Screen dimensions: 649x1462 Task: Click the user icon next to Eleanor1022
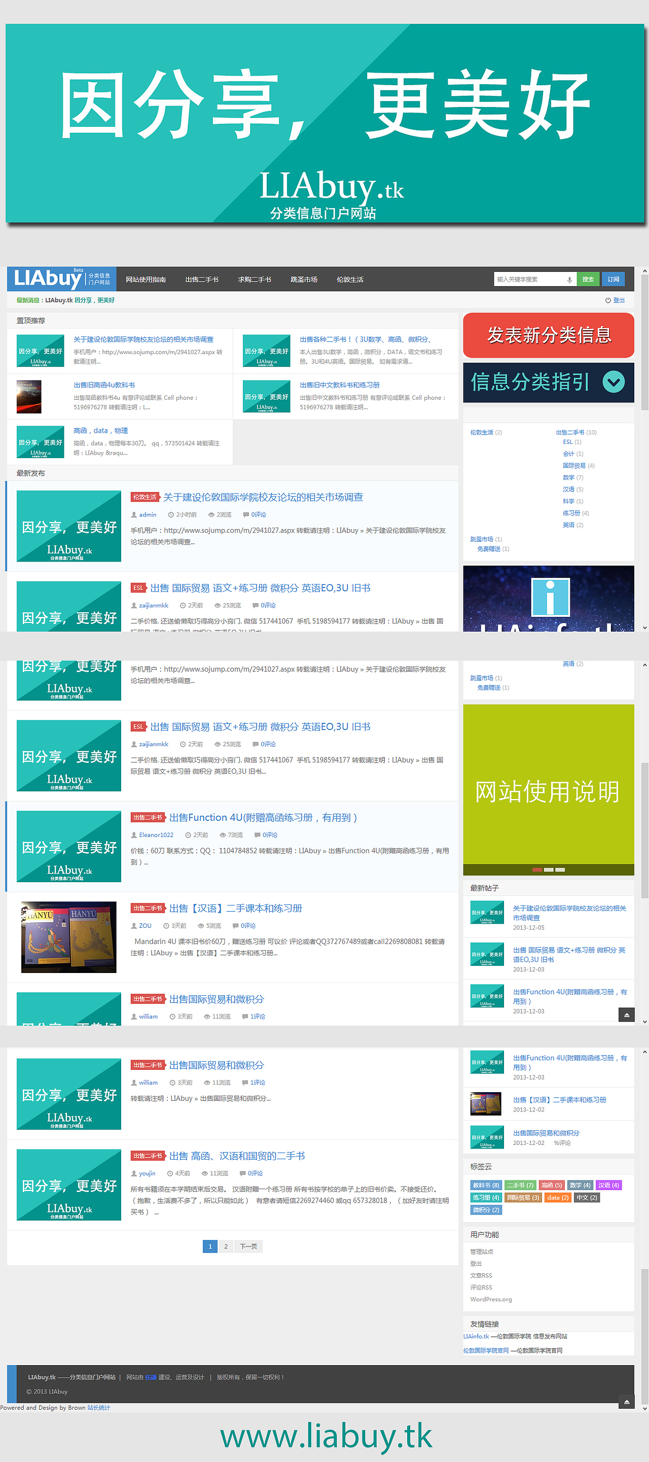(x=134, y=835)
